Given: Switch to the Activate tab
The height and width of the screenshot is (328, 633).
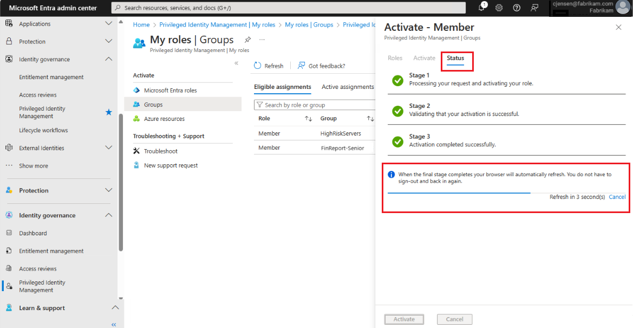Looking at the screenshot, I should (x=425, y=58).
